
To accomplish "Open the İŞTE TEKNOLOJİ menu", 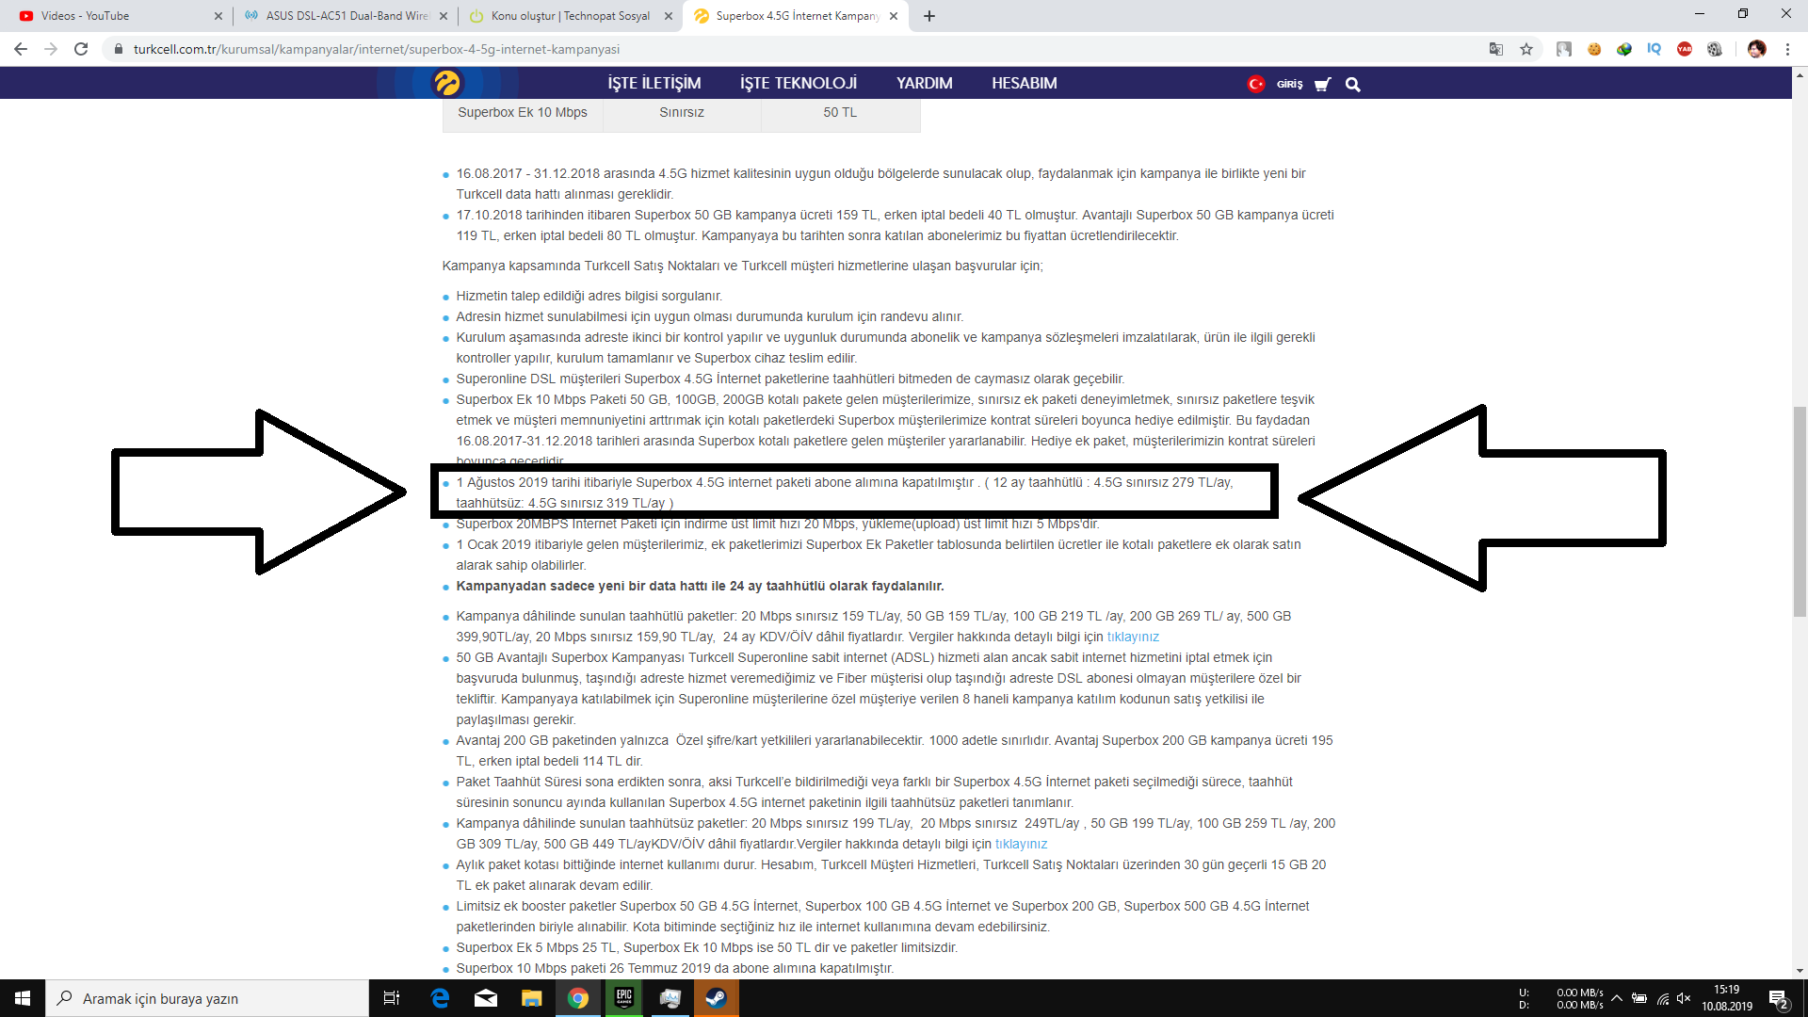I will coord(799,83).
